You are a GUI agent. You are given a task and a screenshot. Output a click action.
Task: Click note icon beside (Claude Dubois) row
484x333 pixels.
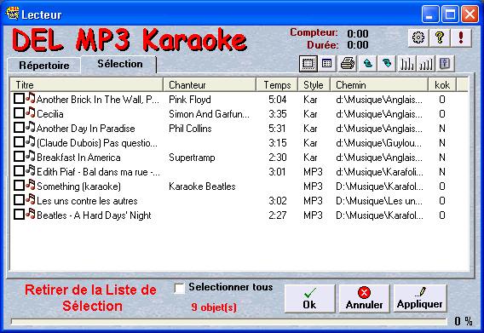[x=31, y=141]
